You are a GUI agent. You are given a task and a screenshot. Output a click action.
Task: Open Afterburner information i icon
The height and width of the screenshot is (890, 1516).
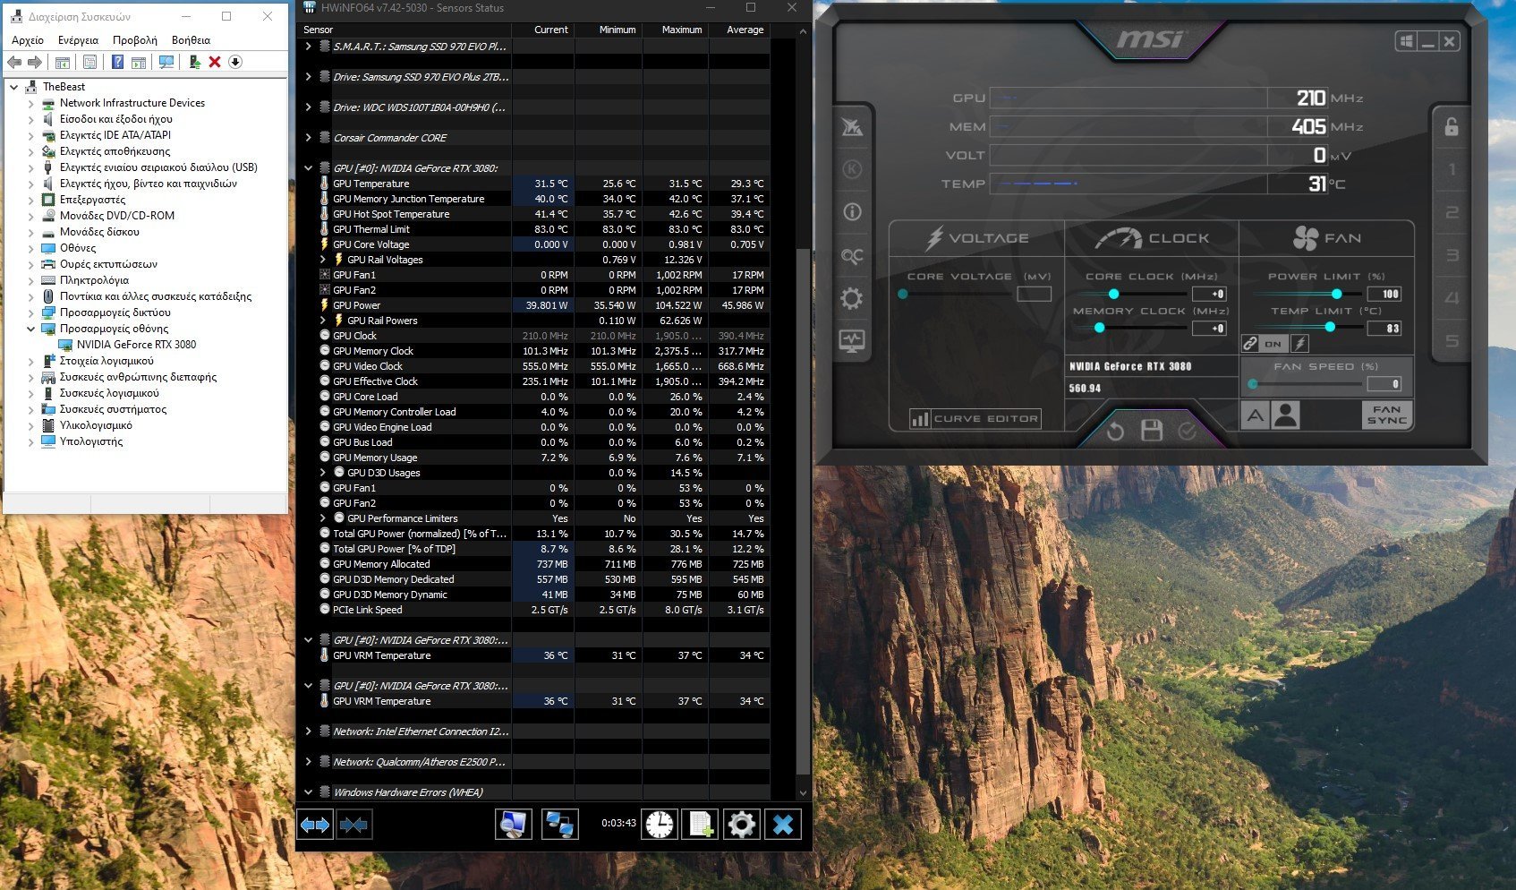[852, 212]
